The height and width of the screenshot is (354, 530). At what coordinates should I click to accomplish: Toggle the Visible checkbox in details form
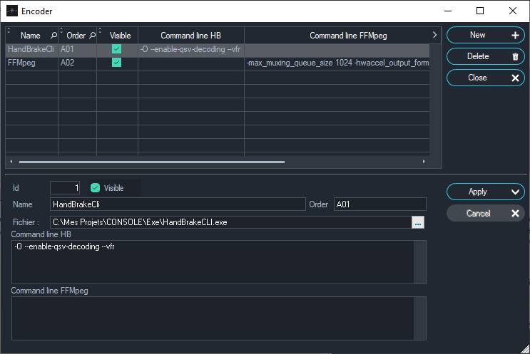(96, 188)
